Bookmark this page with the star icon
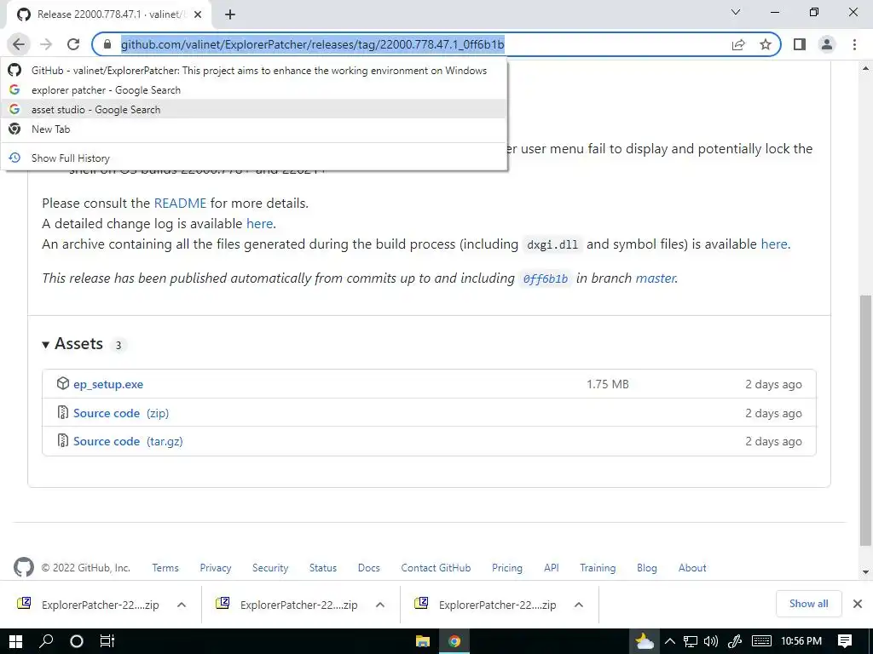 coord(766,44)
